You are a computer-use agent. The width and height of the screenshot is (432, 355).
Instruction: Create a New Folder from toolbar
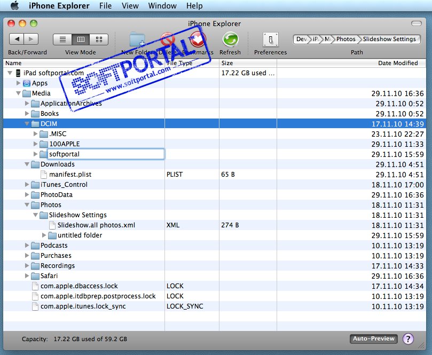click(137, 40)
